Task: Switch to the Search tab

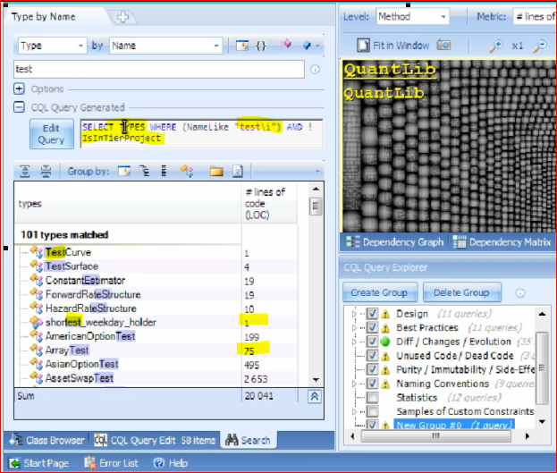Action: coord(248,440)
